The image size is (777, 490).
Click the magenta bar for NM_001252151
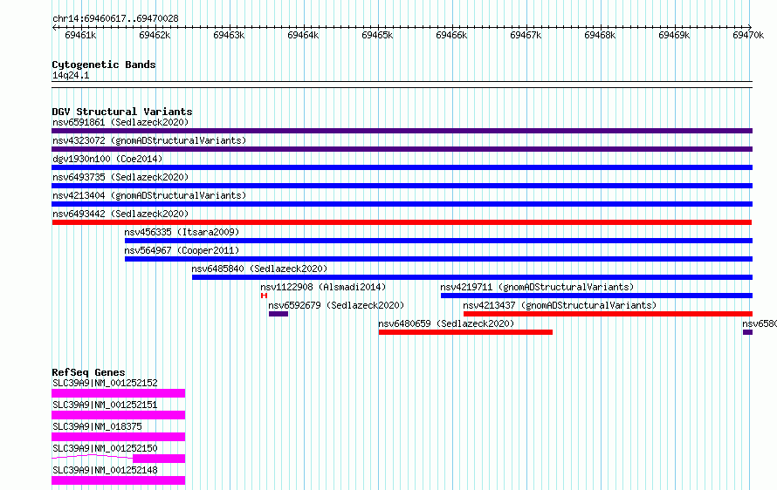119,415
